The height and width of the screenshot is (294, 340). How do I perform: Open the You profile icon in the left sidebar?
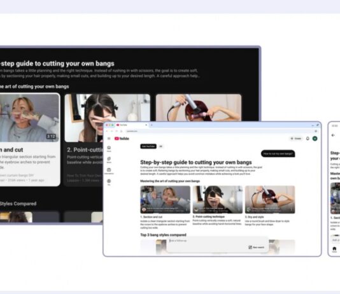[109, 182]
